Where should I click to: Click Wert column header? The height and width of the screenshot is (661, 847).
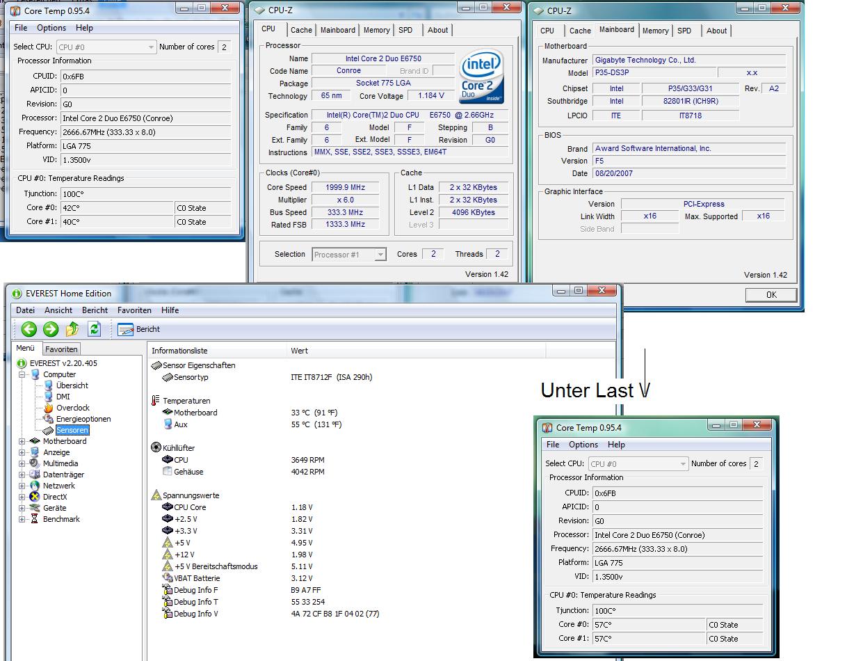click(x=417, y=351)
